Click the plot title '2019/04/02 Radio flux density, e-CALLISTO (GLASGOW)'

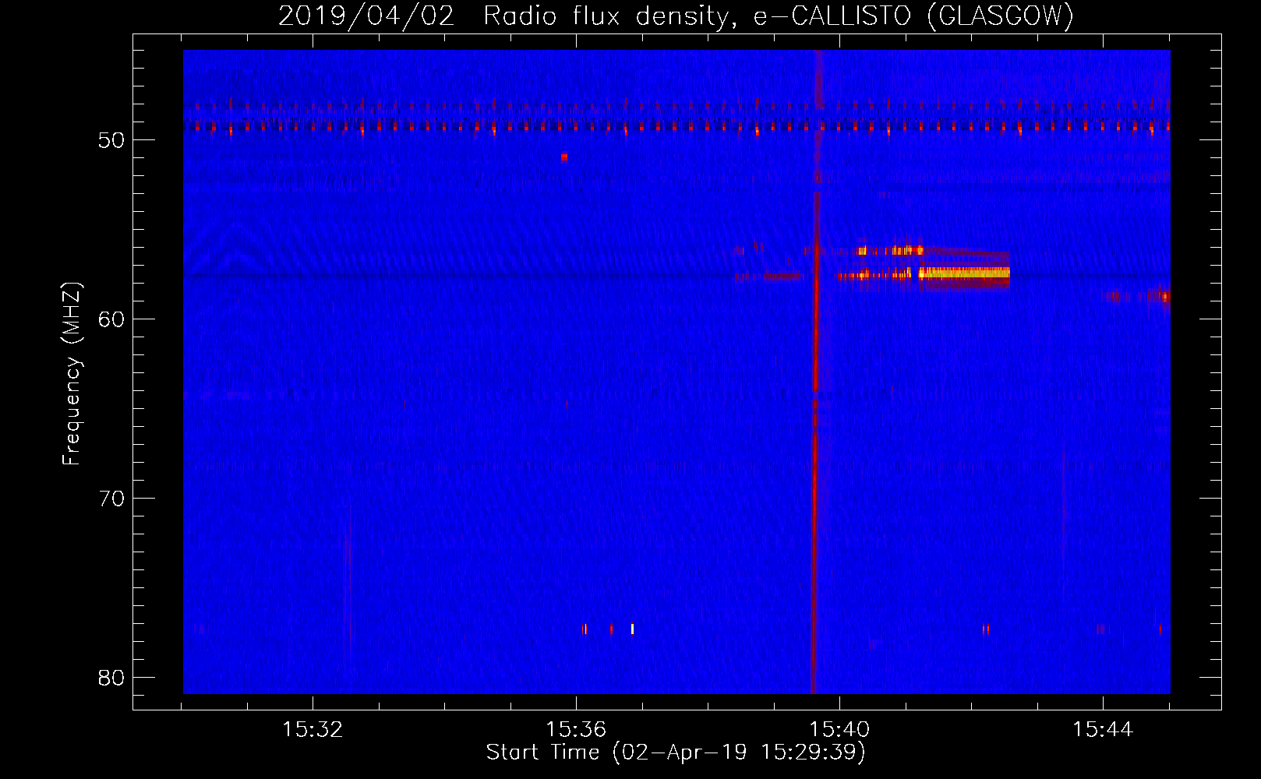676,16
